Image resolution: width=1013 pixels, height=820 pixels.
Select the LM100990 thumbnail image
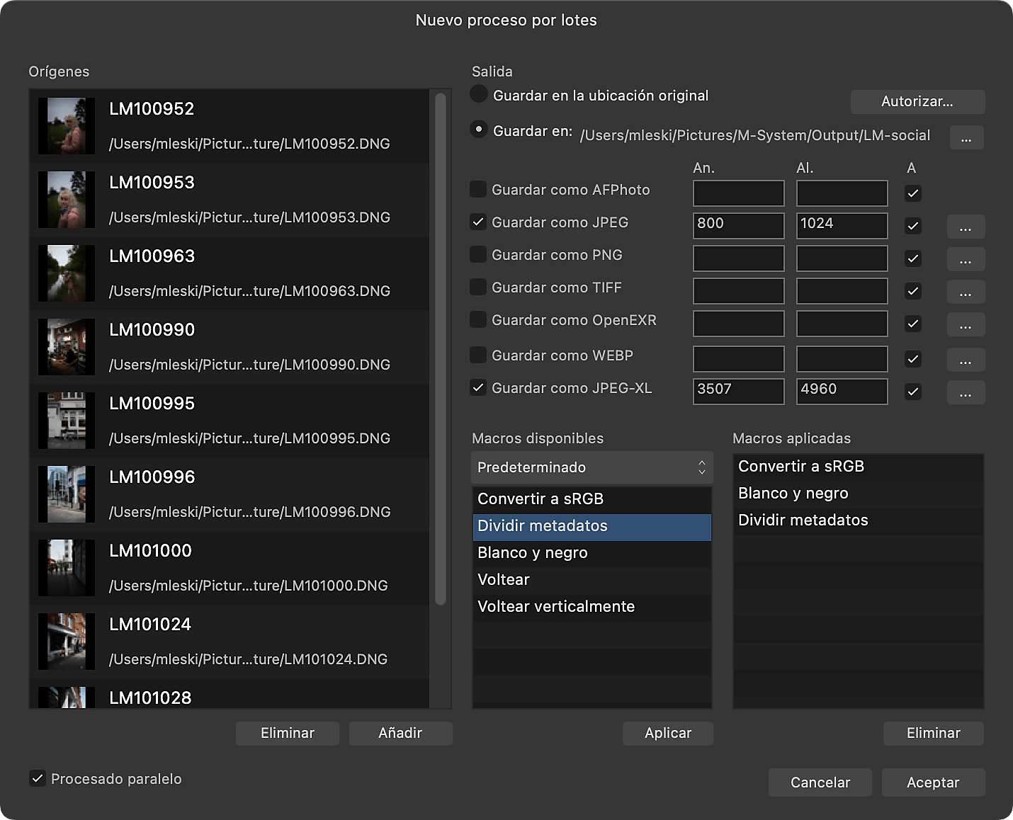66,347
